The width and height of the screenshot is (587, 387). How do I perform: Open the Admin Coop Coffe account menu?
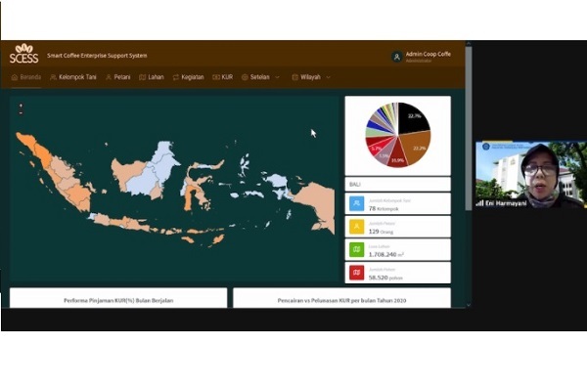pos(428,57)
